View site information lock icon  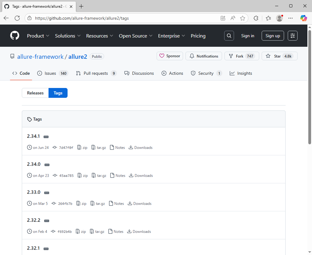tap(29, 18)
